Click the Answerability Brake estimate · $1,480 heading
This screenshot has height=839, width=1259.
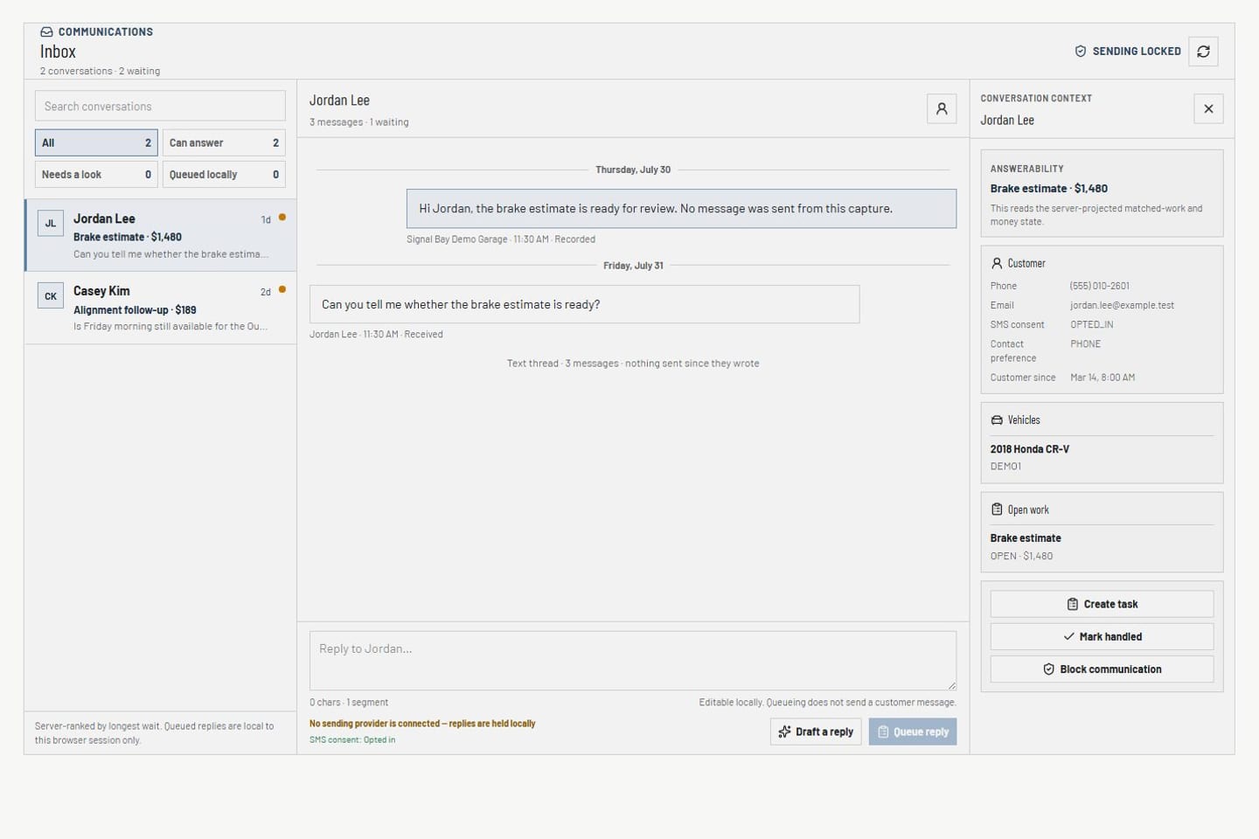(1048, 188)
